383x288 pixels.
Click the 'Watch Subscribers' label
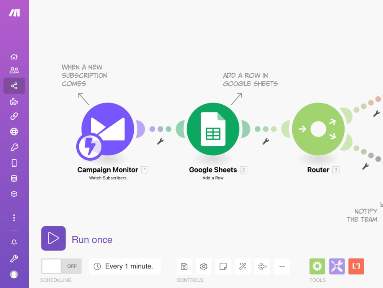108,178
